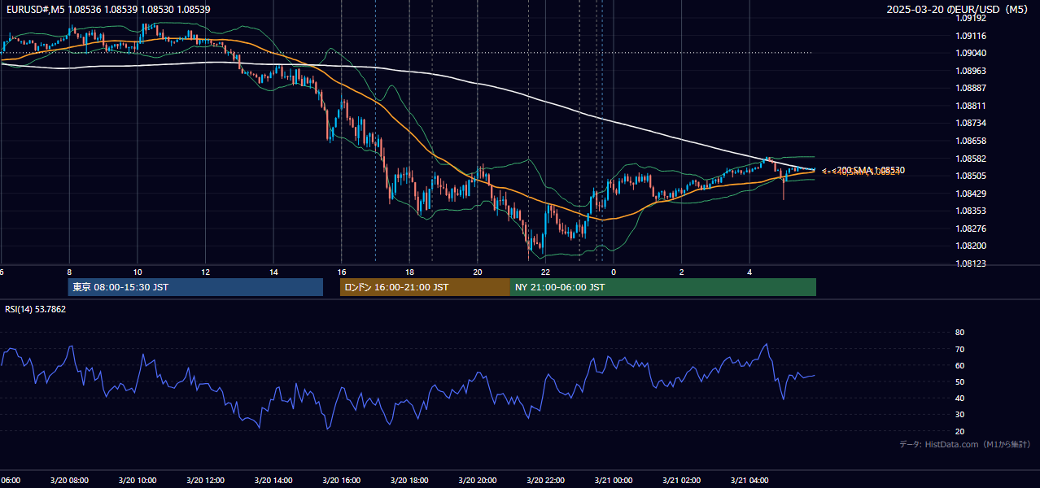Click the bottom time label 3/20 18:00
The height and width of the screenshot is (488, 1040).
(409, 481)
